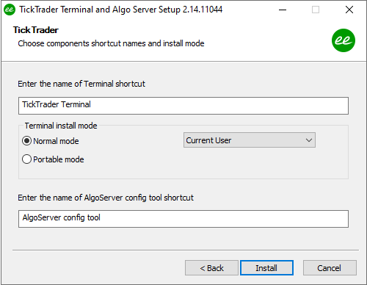Select Normal mode radio button
Image resolution: width=367 pixels, height=285 pixels.
pyautogui.click(x=26, y=141)
